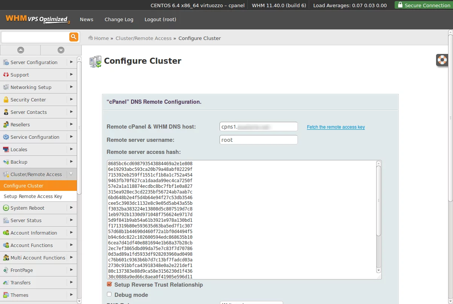Select Configure Cluster in sidebar
This screenshot has height=304, width=453.
tap(38, 186)
